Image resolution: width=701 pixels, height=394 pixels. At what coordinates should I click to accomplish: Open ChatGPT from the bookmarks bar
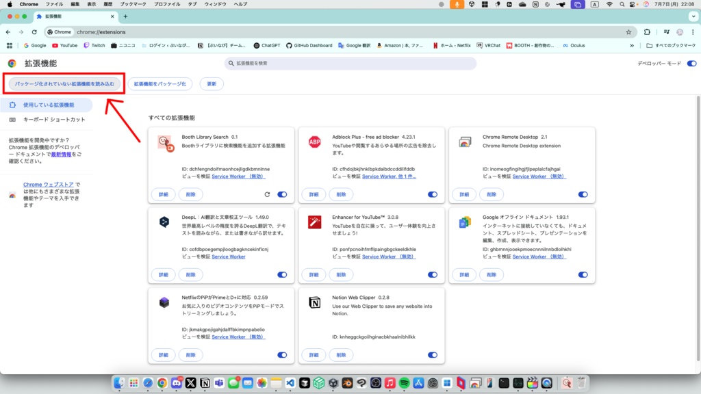point(266,45)
